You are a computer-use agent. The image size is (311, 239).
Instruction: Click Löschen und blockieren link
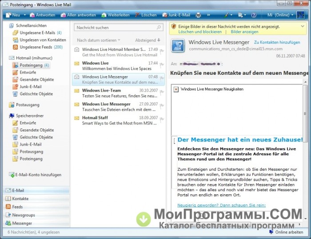point(200,32)
